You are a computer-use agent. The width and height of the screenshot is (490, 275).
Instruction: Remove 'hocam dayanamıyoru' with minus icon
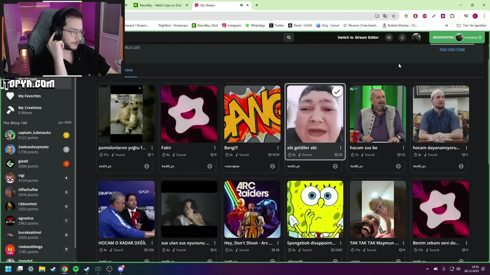[461, 166]
